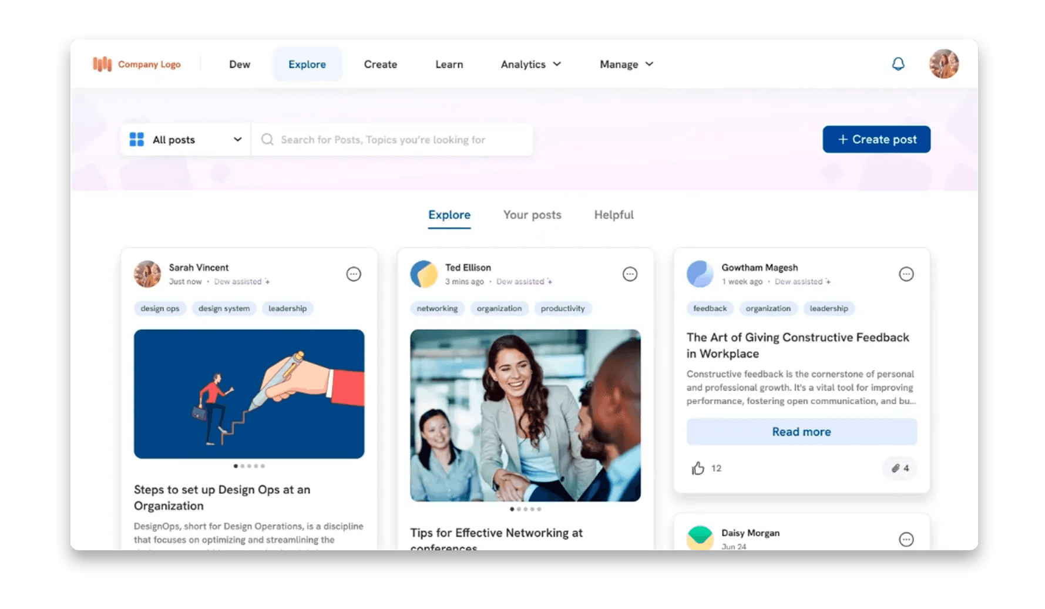Click the Ted Ellison author name

tap(468, 267)
